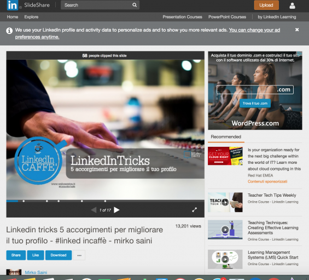Open PowerPoint Courses link
Viewport: 309px width, 280px height.
tap(227, 17)
